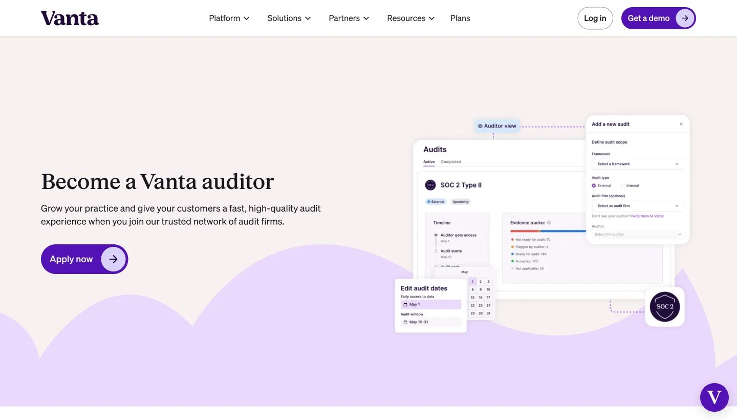The image size is (737, 420).
Task: Click the blue Ready for audit swatch
Action: pyautogui.click(x=512, y=254)
